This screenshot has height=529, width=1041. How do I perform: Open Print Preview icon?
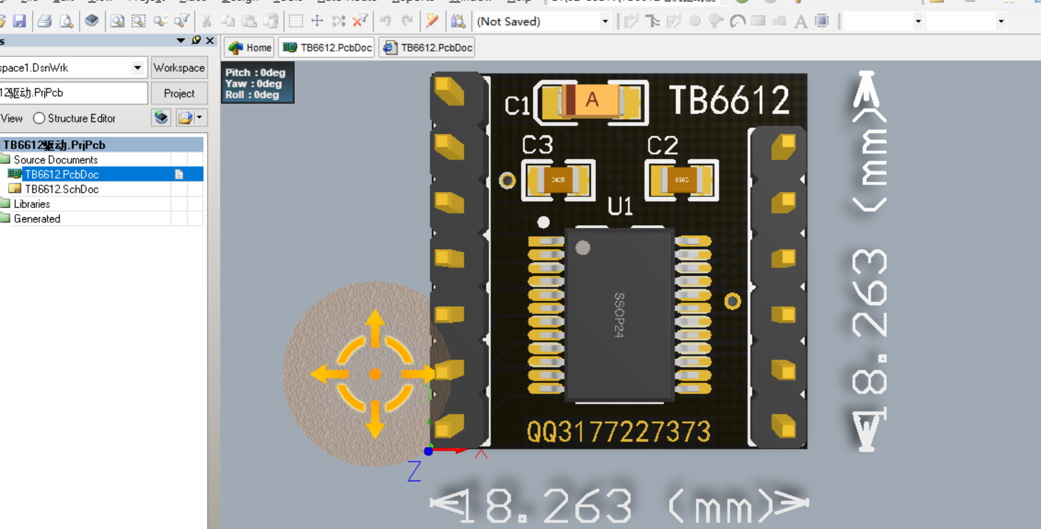(66, 21)
